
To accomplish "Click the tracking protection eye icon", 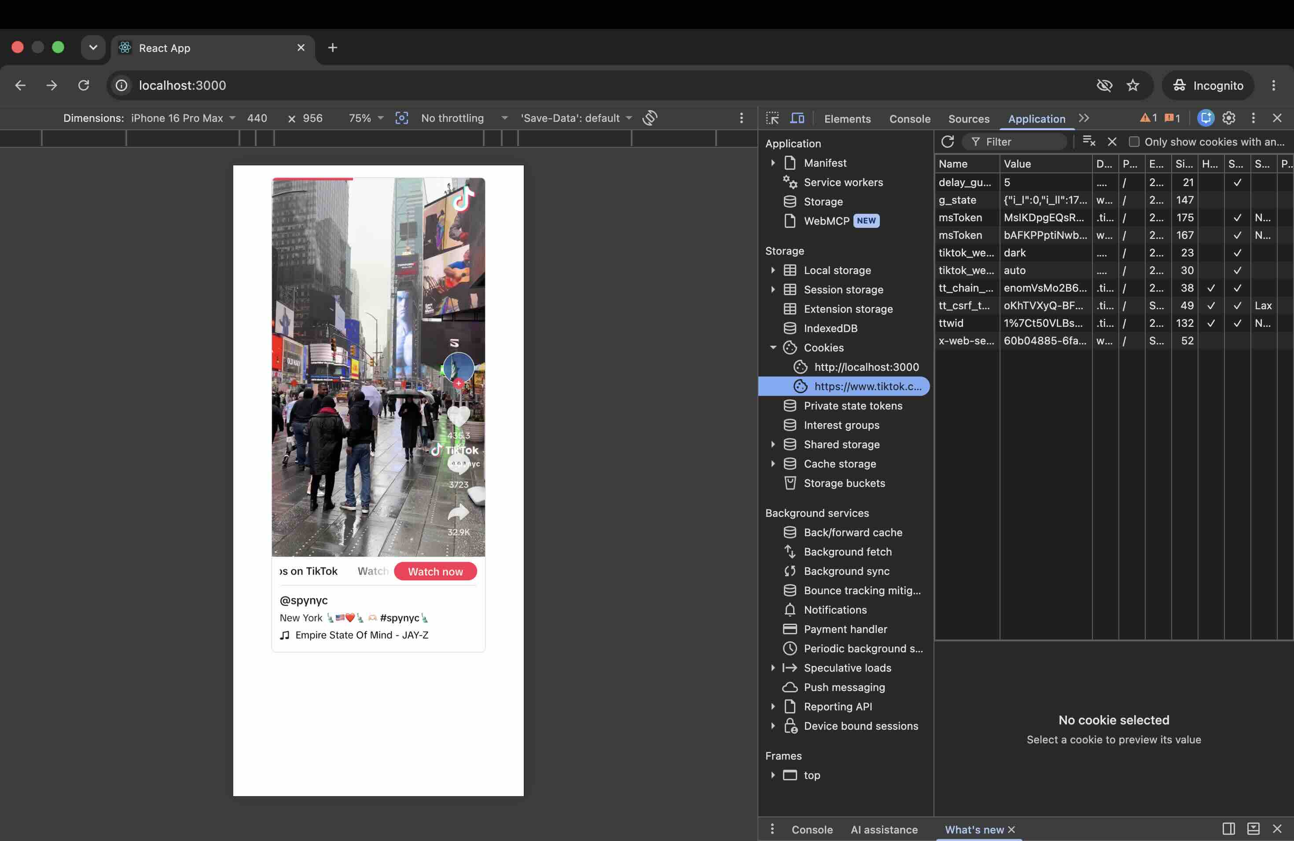I will point(1104,85).
